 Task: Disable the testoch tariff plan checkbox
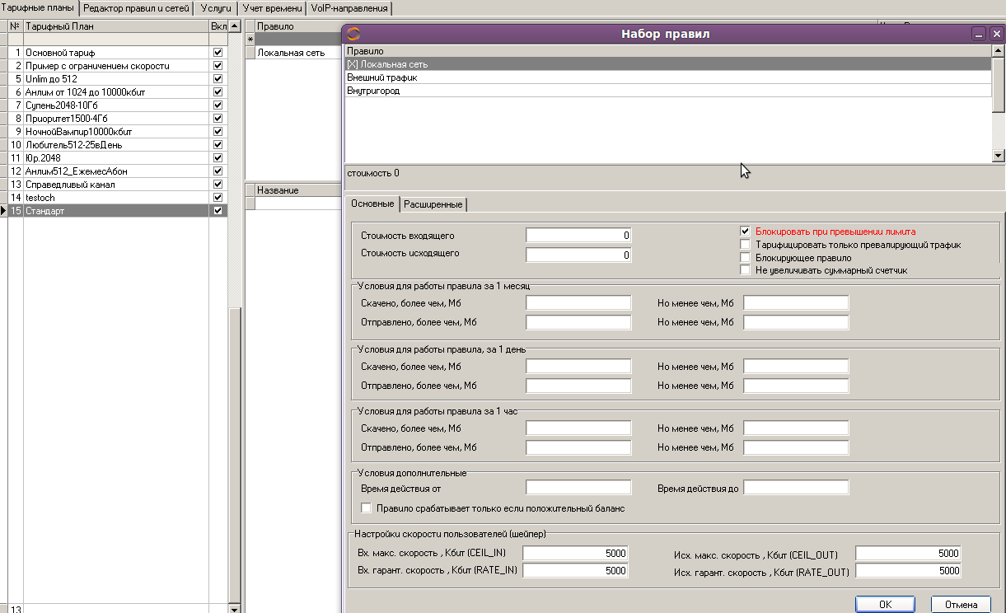218,198
